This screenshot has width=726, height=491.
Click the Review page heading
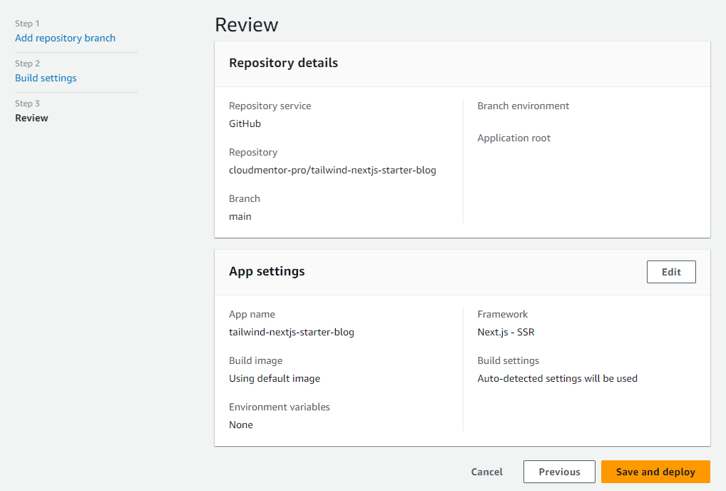coord(246,25)
